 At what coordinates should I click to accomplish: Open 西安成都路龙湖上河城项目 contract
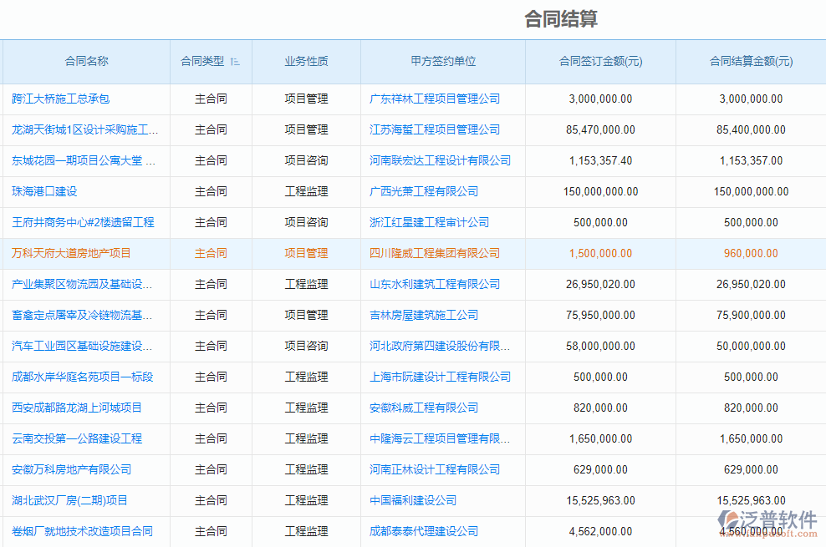coord(77,408)
